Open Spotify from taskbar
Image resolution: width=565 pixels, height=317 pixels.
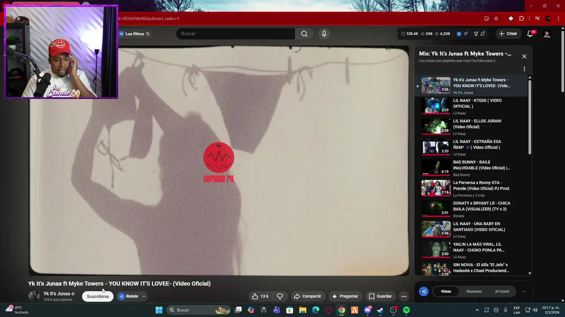(406, 310)
